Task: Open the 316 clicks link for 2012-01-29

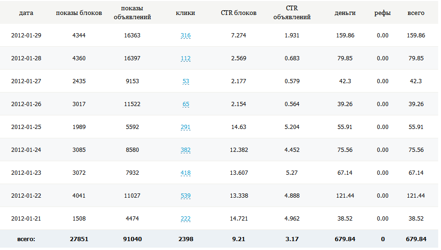Action: [185, 36]
